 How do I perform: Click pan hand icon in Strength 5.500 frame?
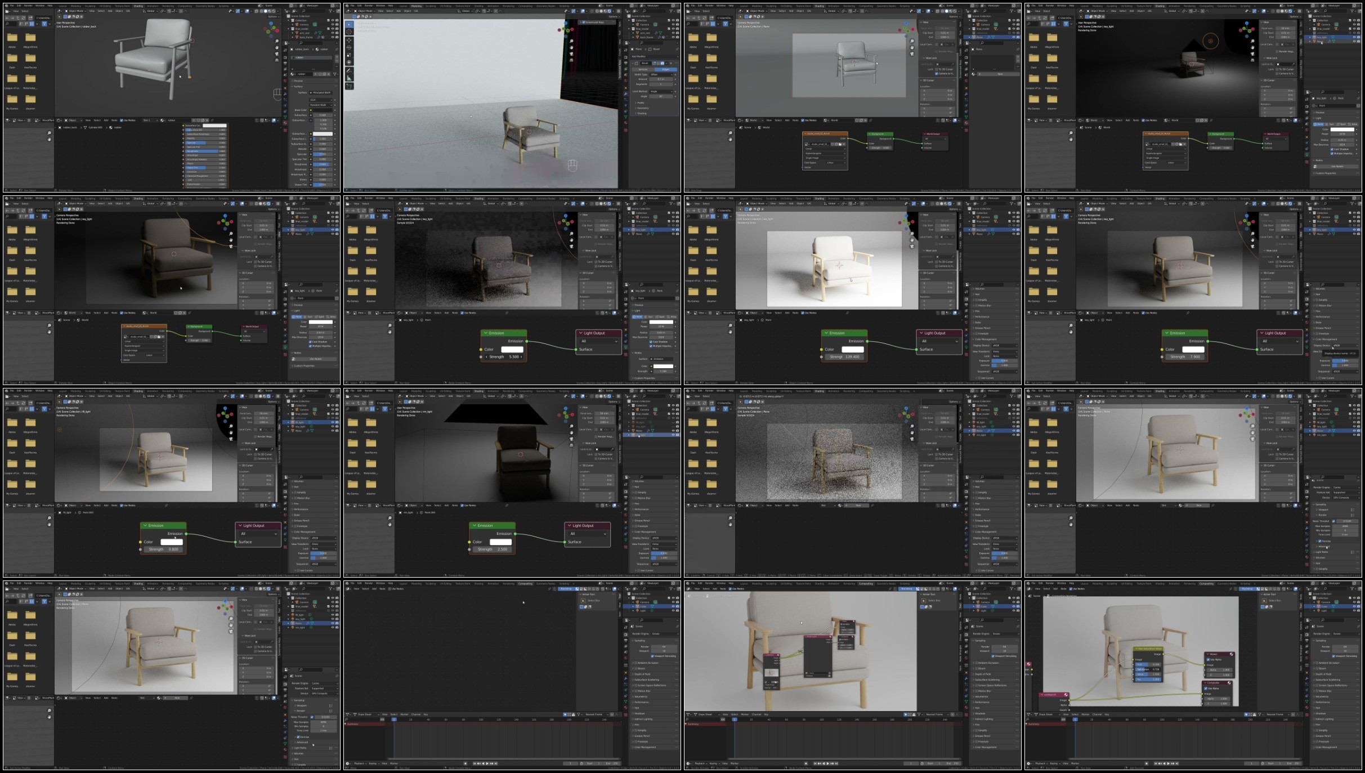click(x=571, y=240)
